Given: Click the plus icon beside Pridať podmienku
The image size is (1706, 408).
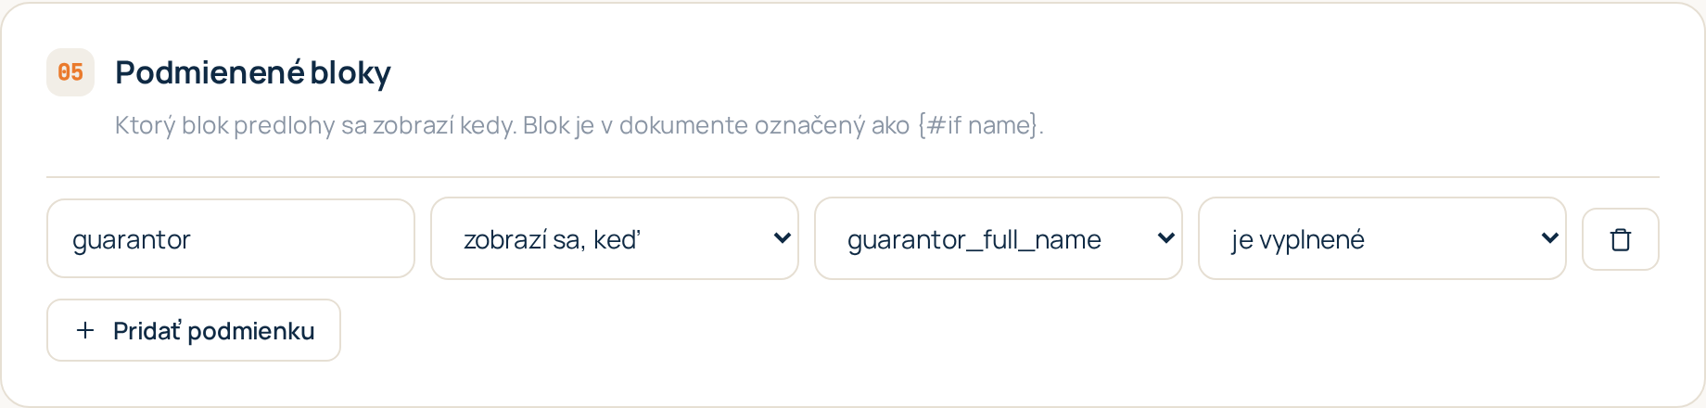Looking at the screenshot, I should (x=85, y=330).
